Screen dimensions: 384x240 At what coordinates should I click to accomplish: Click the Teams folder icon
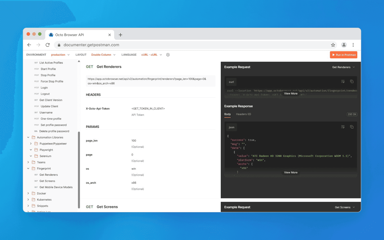[34, 162]
